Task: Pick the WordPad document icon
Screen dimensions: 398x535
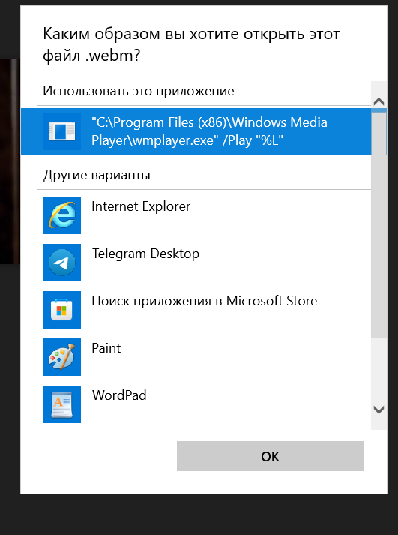Action: (62, 404)
